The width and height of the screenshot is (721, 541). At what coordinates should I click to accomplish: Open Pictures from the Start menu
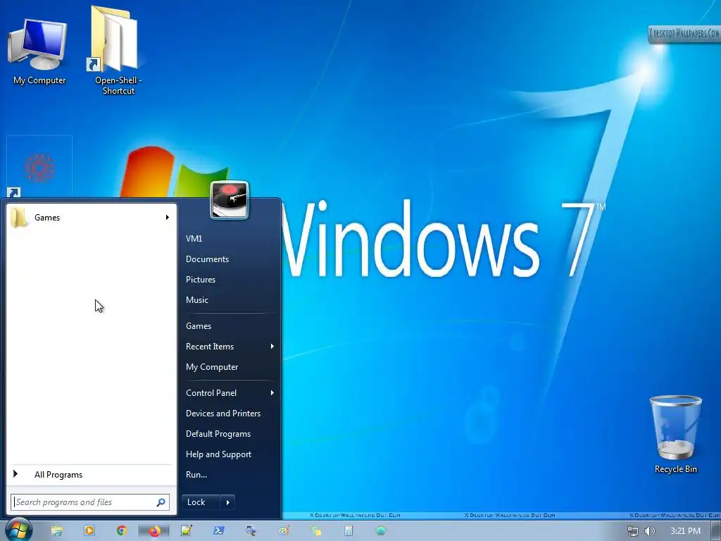[201, 279]
